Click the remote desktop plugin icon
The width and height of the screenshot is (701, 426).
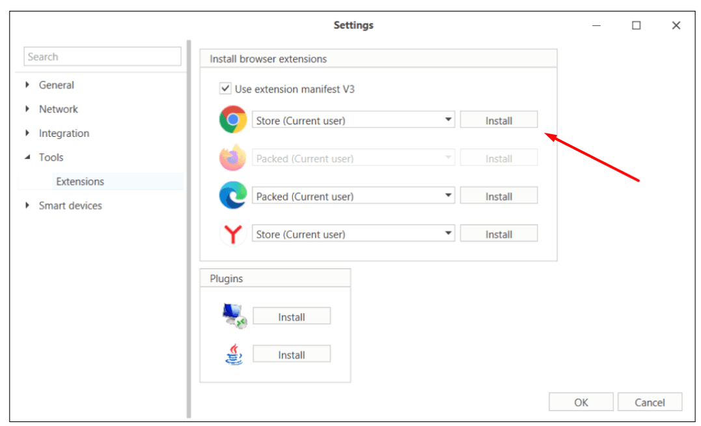pos(233,317)
